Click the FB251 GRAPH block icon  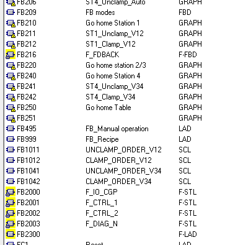pyautogui.click(x=11, y=118)
